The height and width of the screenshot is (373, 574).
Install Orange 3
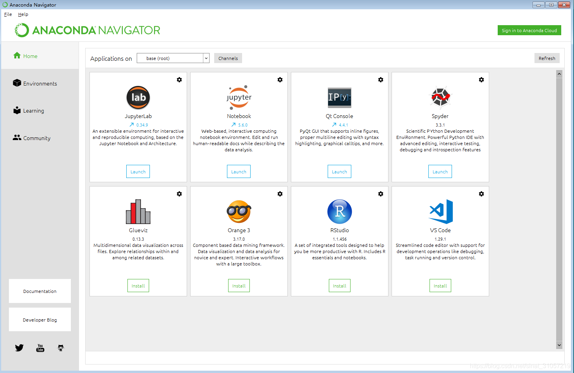(x=239, y=286)
